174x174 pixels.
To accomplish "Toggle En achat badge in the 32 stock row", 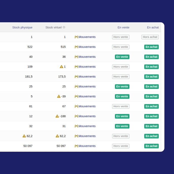I will [151, 126].
